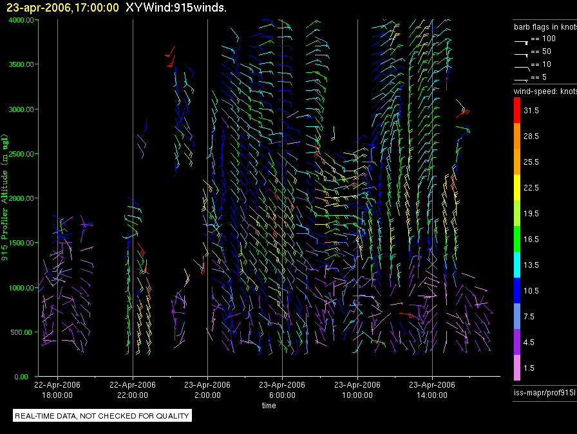Click the 50-knot barb flag symbol

coord(522,55)
